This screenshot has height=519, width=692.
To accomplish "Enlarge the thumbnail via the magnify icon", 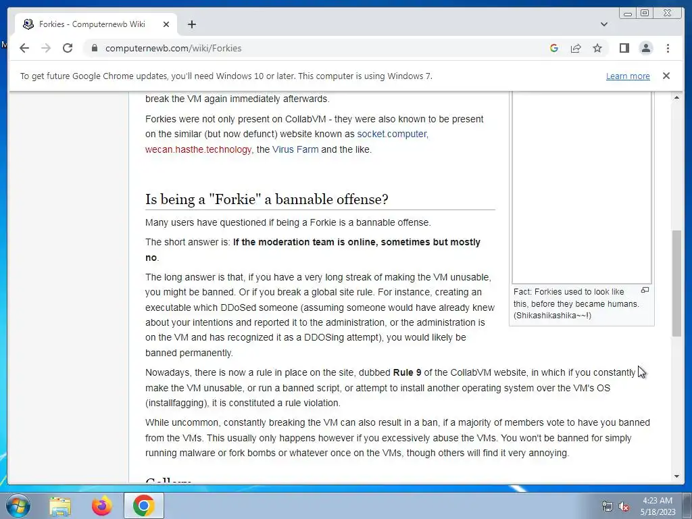I will (x=645, y=291).
